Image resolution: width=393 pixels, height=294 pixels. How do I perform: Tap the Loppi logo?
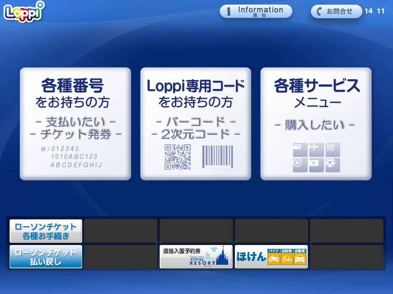tap(24, 11)
